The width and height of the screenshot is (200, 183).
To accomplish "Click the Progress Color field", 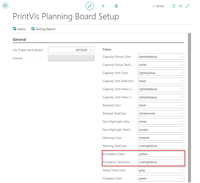I will 158,178.
